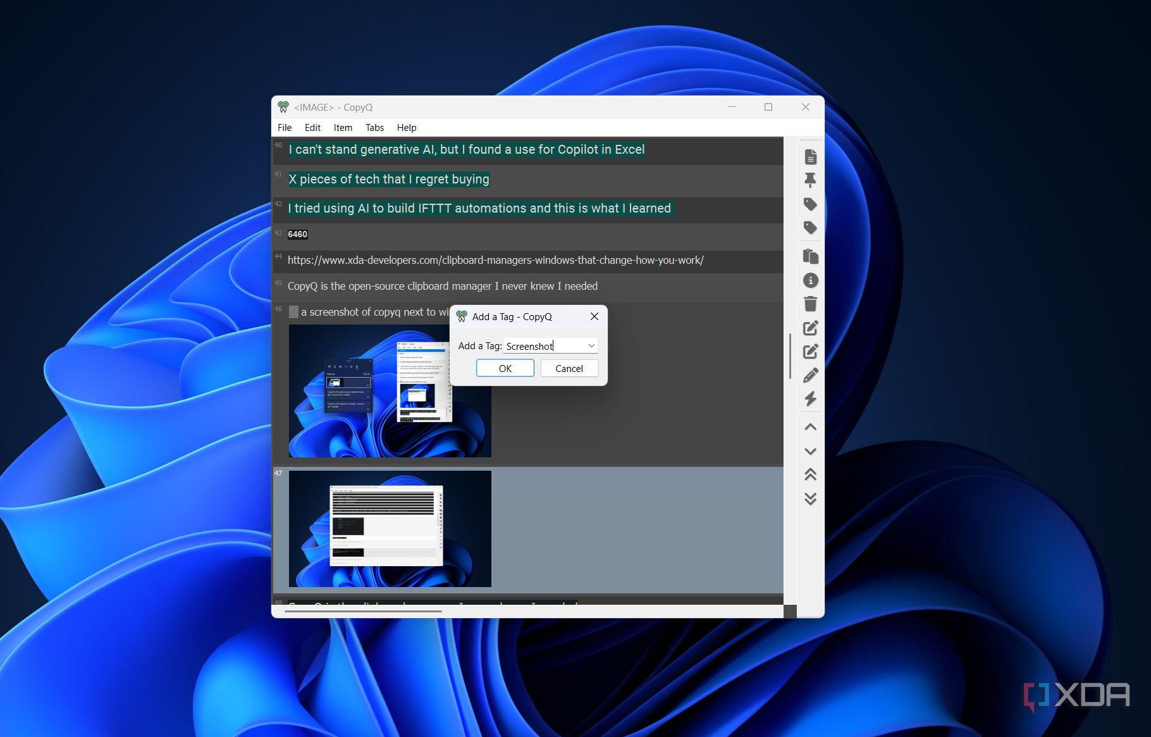Expand the Add a Tag combo box arrow

pos(591,345)
